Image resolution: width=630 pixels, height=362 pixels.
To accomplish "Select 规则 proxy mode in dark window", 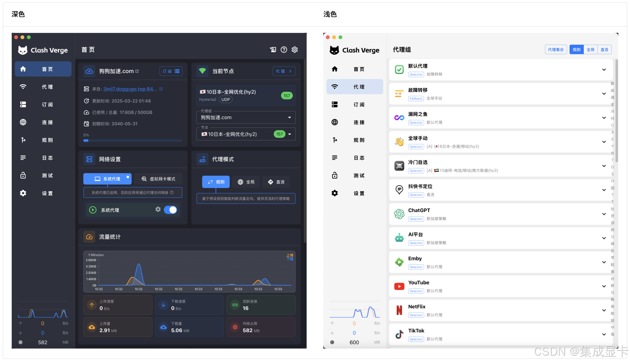I will [x=216, y=182].
